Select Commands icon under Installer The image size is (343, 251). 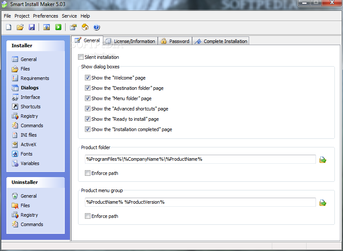(x=15, y=125)
